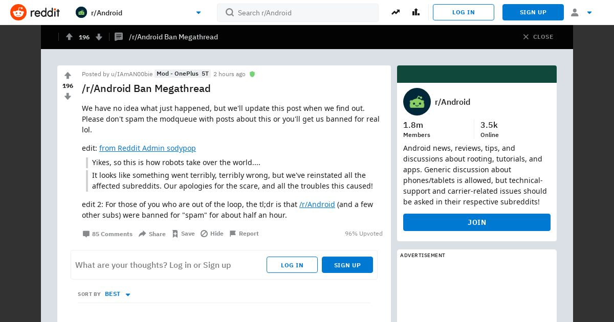Open the Reddit home logo
Viewport: 614px width, 322px height.
click(x=35, y=12)
